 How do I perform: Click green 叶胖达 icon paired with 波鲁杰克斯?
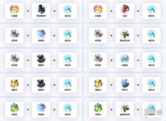click(98, 108)
